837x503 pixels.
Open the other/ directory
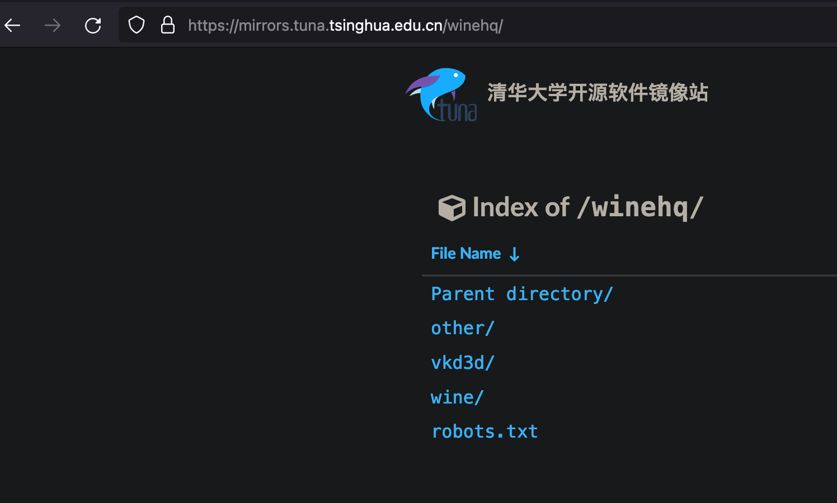[462, 328]
